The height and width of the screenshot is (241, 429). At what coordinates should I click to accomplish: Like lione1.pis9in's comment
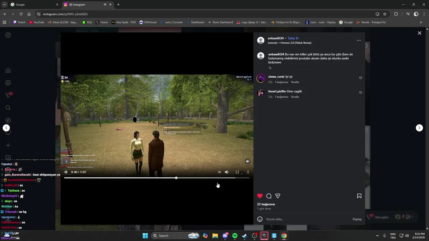[361, 93]
